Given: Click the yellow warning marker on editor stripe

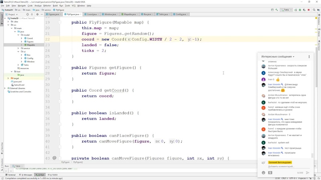Looking at the screenshot, I should point(316,18).
